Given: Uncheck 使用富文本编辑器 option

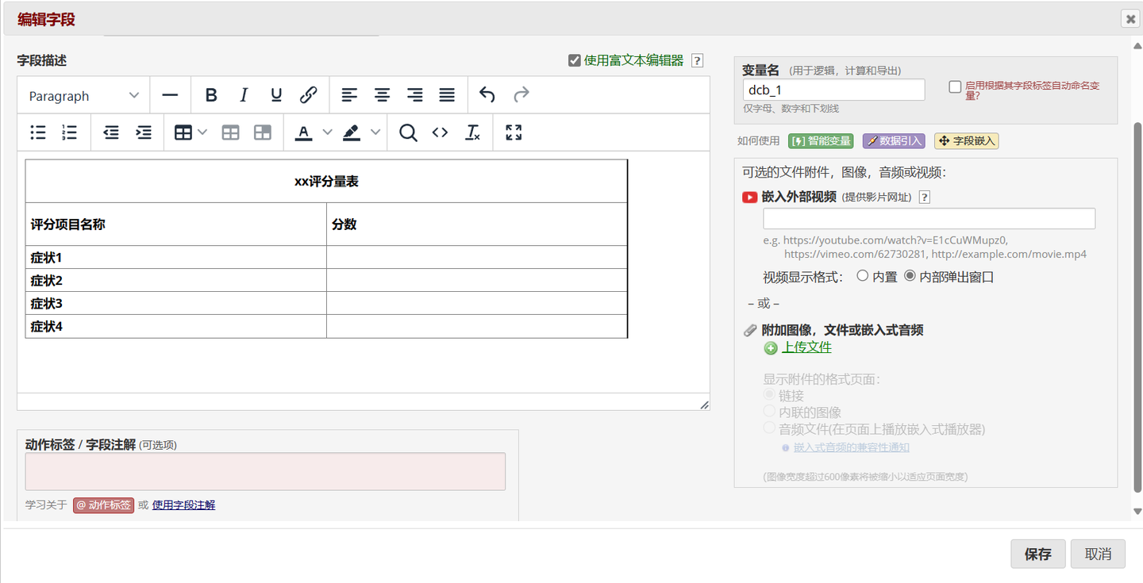Looking at the screenshot, I should [x=574, y=60].
